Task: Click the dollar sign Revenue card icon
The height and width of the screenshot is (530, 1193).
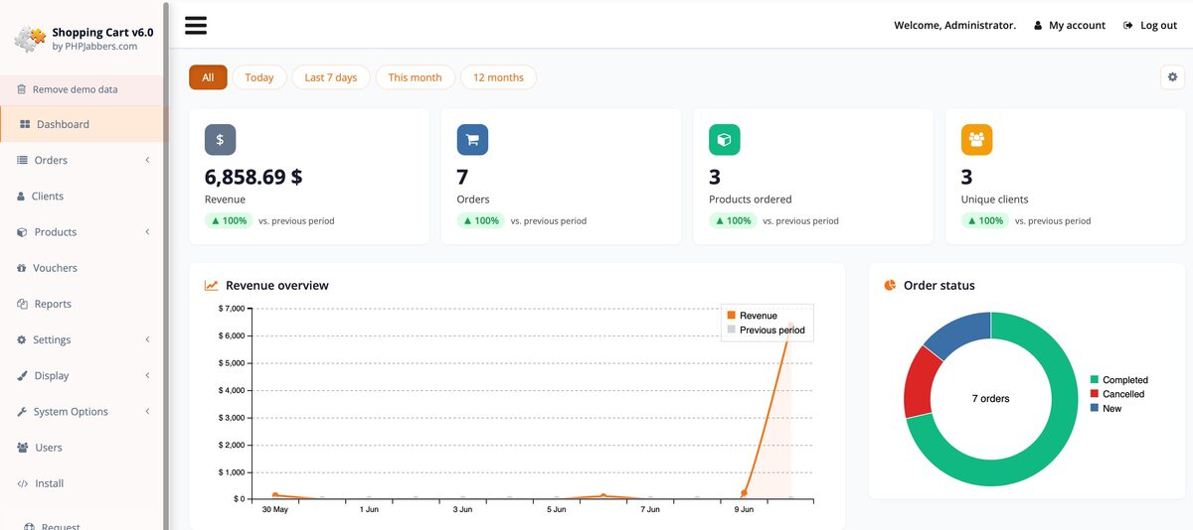Action: point(220,140)
